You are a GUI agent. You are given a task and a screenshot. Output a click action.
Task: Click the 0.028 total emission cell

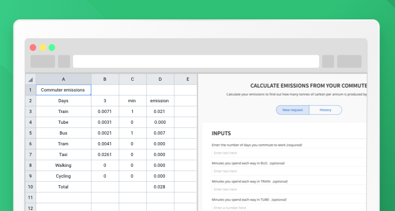point(160,187)
